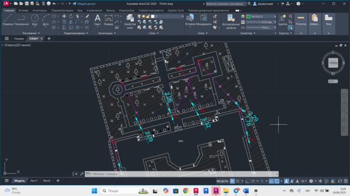Screen dimensions: 350x196
Task: Switch to the Аннотации ribbon tab
Action: tap(40, 10)
